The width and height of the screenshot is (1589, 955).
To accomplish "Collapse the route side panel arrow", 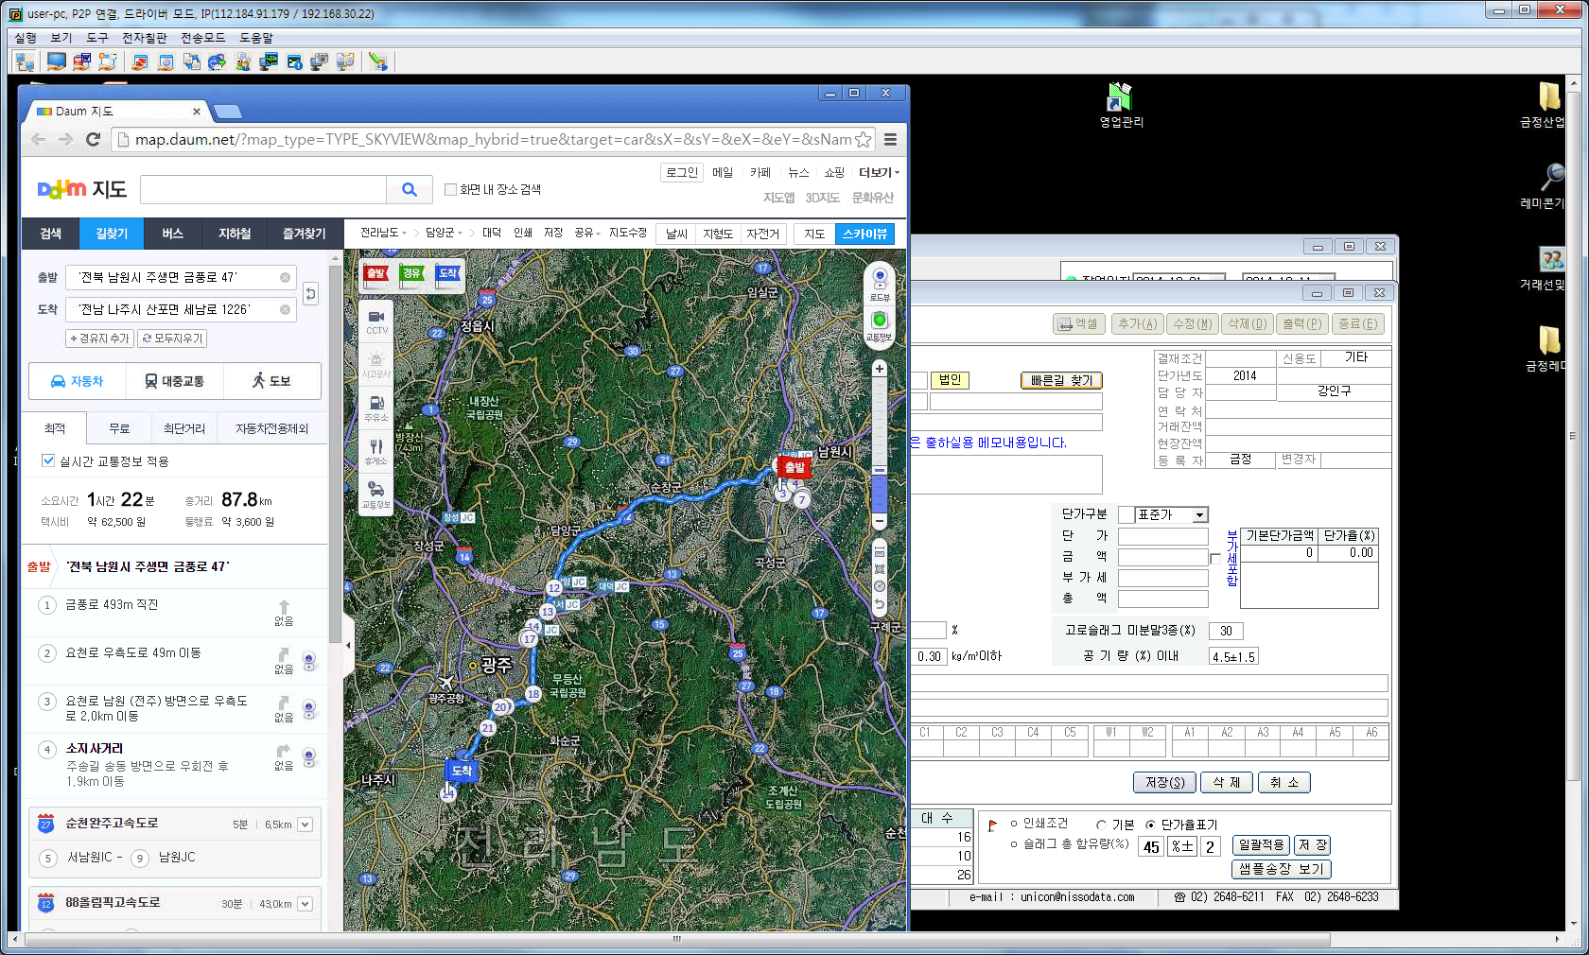I will [348, 646].
